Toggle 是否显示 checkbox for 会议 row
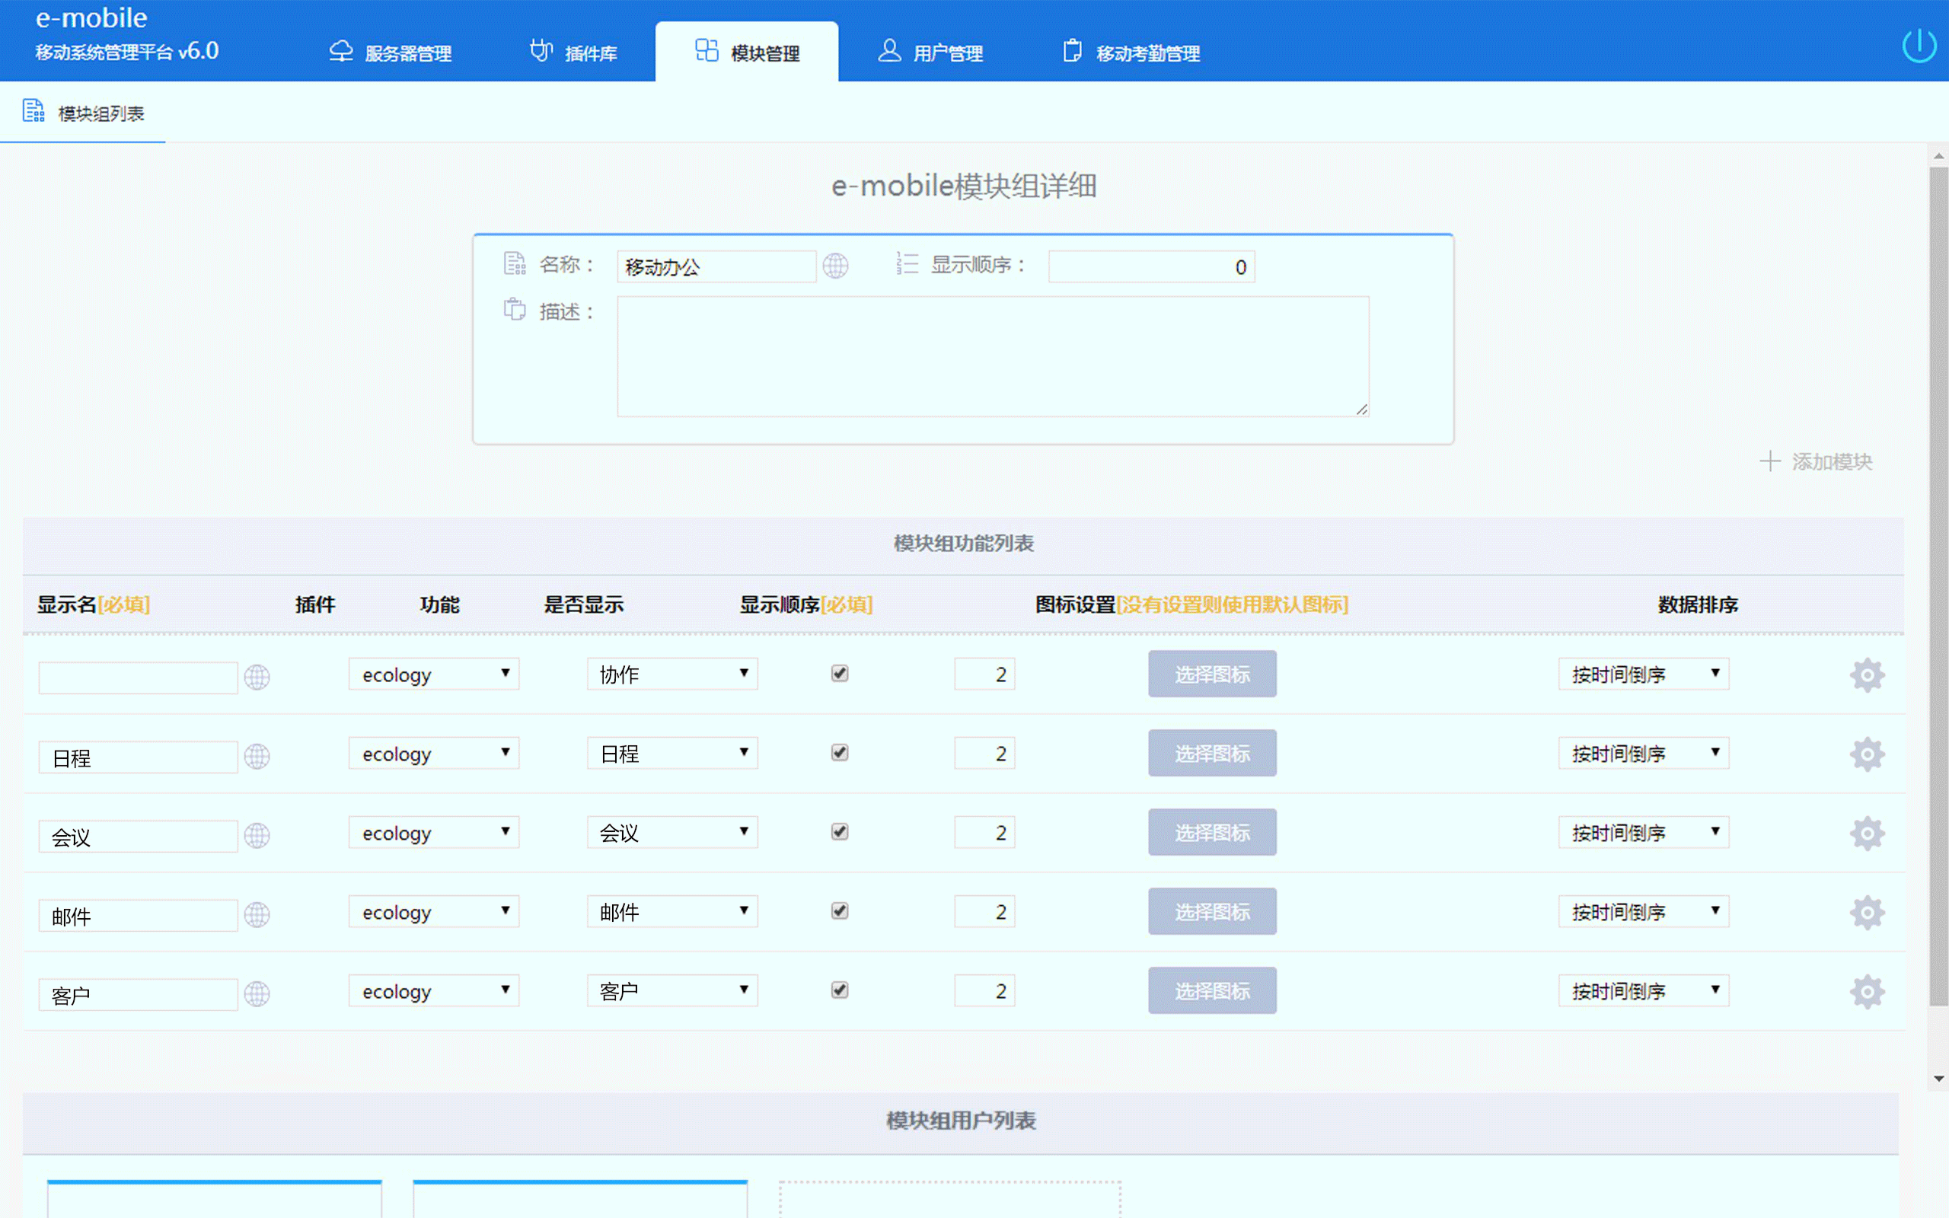 pos(839,831)
